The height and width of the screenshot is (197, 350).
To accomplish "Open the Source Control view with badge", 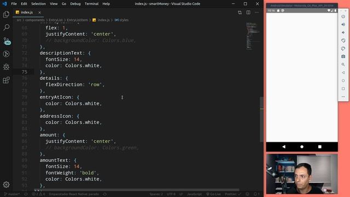I will (x=7, y=41).
